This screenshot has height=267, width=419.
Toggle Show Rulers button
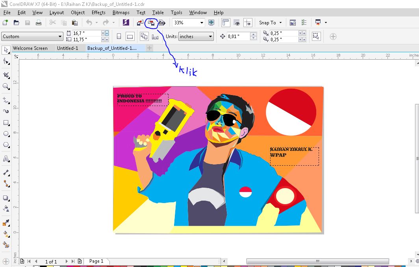click(x=226, y=23)
